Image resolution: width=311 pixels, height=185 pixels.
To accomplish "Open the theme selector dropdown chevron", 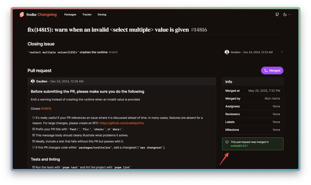I will pyautogui.click(x=289, y=15).
